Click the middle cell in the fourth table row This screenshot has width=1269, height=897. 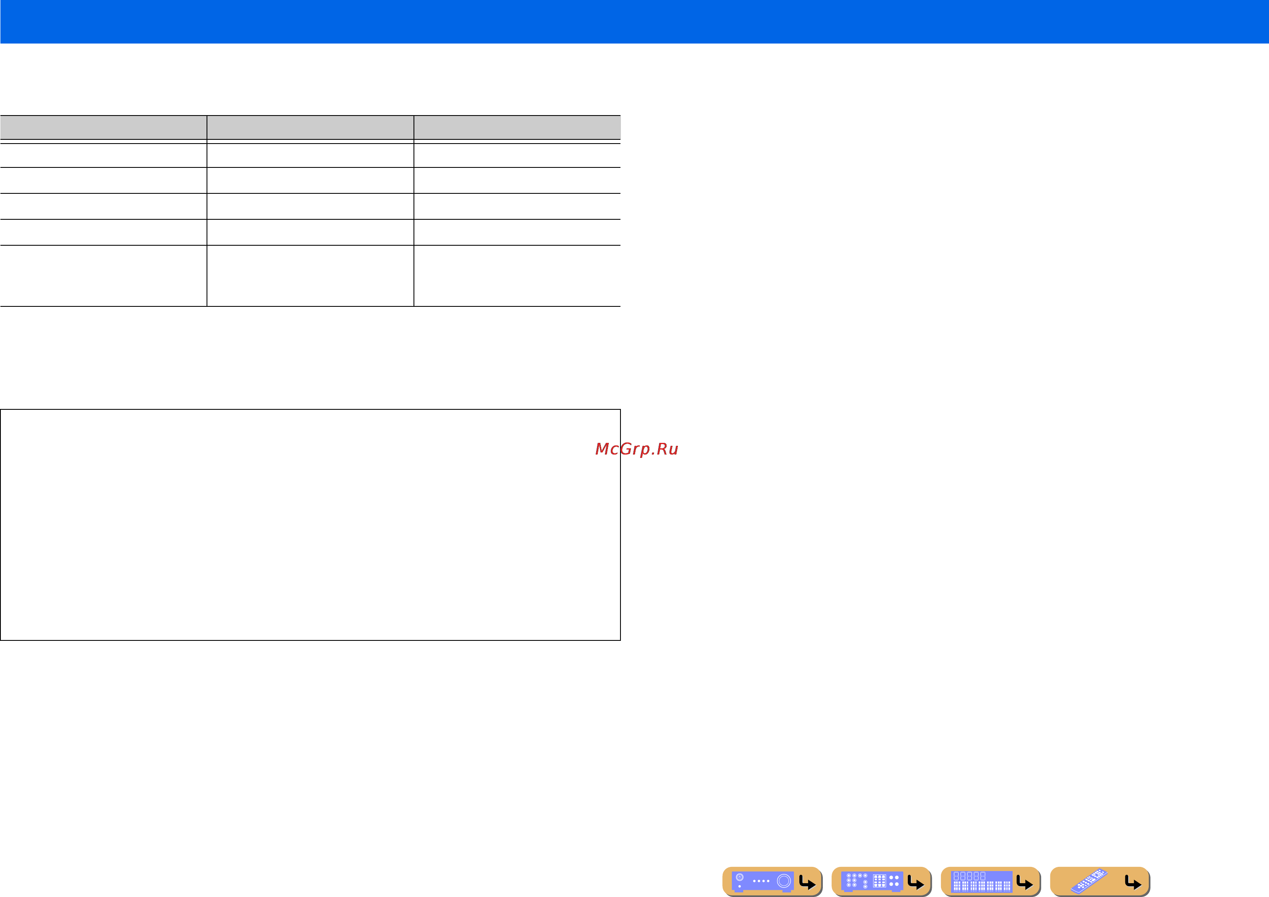(x=310, y=232)
